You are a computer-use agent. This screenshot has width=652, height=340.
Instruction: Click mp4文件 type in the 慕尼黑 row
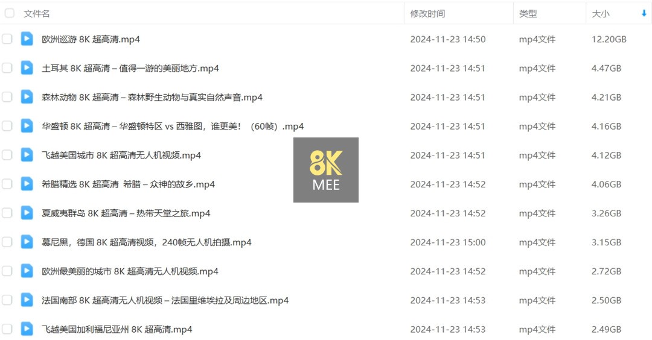(537, 242)
